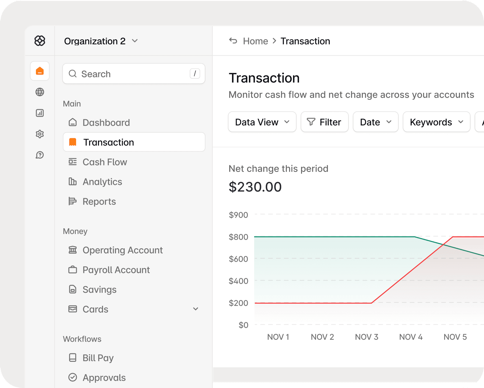Click the sidebar Search field
Image resolution: width=484 pixels, height=388 pixels.
click(x=134, y=74)
